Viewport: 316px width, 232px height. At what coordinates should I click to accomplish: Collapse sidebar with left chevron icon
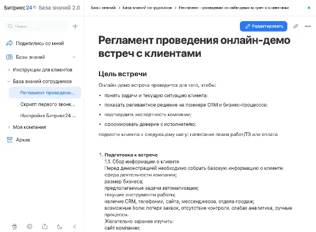tap(74, 227)
